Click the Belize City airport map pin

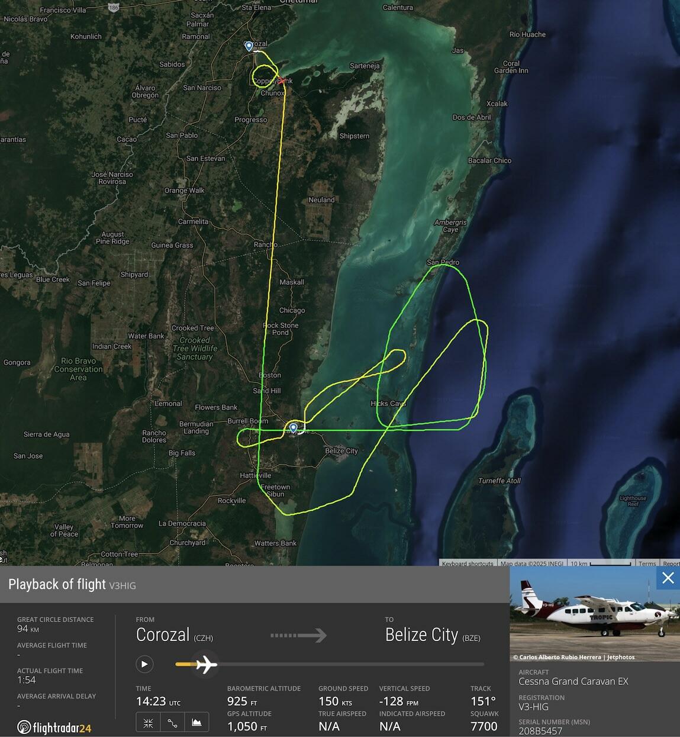click(293, 427)
